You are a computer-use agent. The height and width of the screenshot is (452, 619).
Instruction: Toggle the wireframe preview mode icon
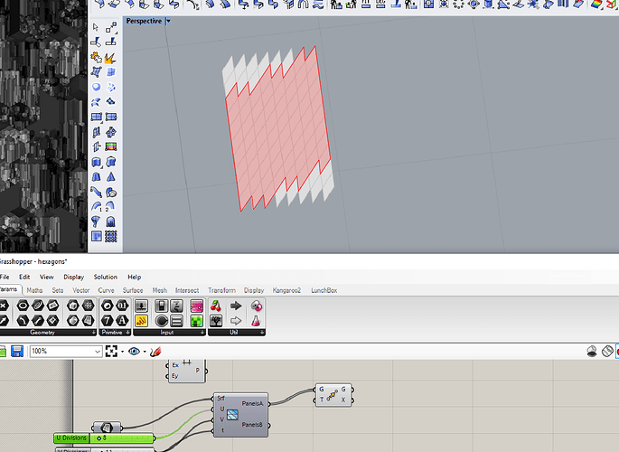(x=607, y=351)
